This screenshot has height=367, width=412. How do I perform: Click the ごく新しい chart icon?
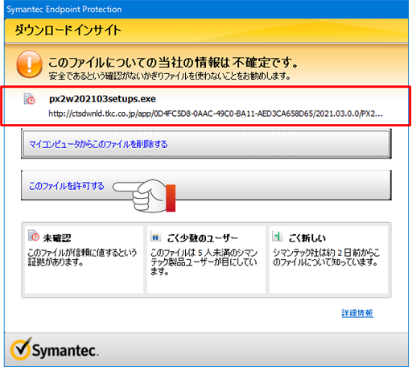tap(278, 236)
